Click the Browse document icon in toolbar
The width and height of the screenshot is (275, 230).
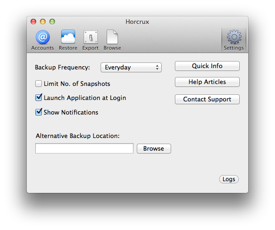click(112, 37)
